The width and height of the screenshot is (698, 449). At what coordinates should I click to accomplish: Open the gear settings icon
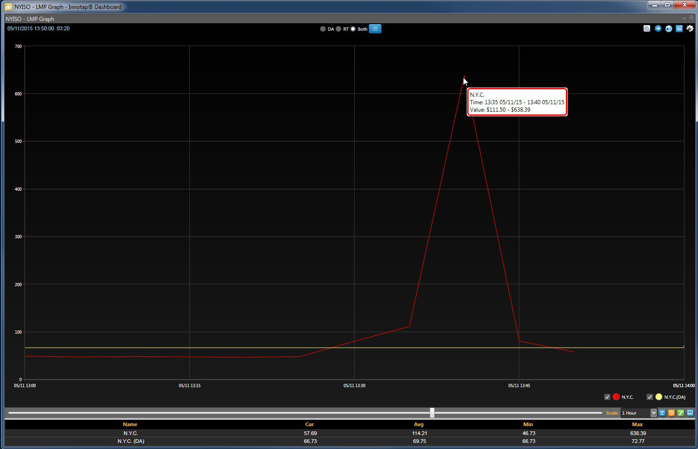coord(690,29)
